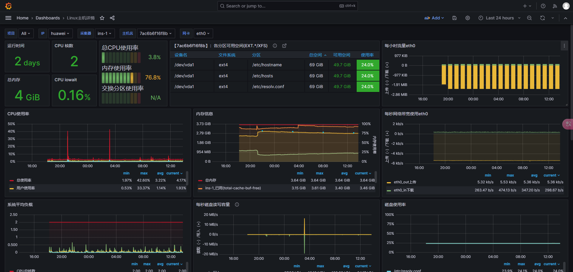This screenshot has height=272, width=573.
Task: Star this dashboard as favorite
Action: pyautogui.click(x=102, y=18)
